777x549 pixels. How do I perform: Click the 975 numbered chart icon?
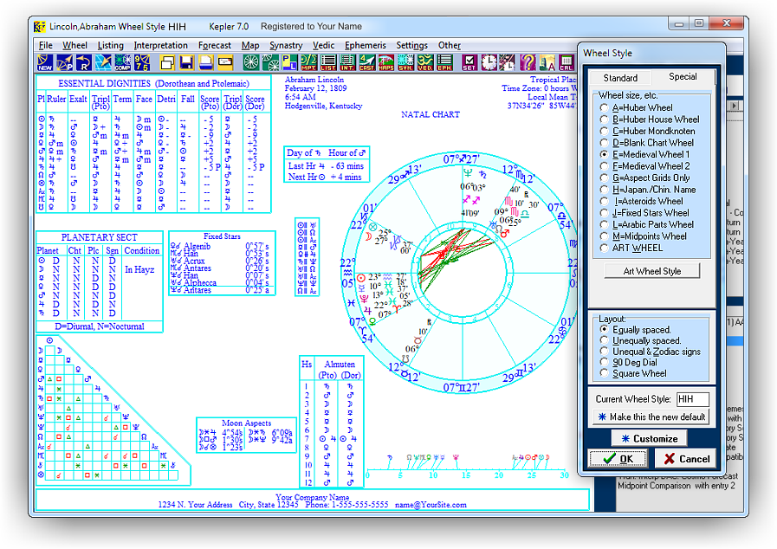pos(142,62)
